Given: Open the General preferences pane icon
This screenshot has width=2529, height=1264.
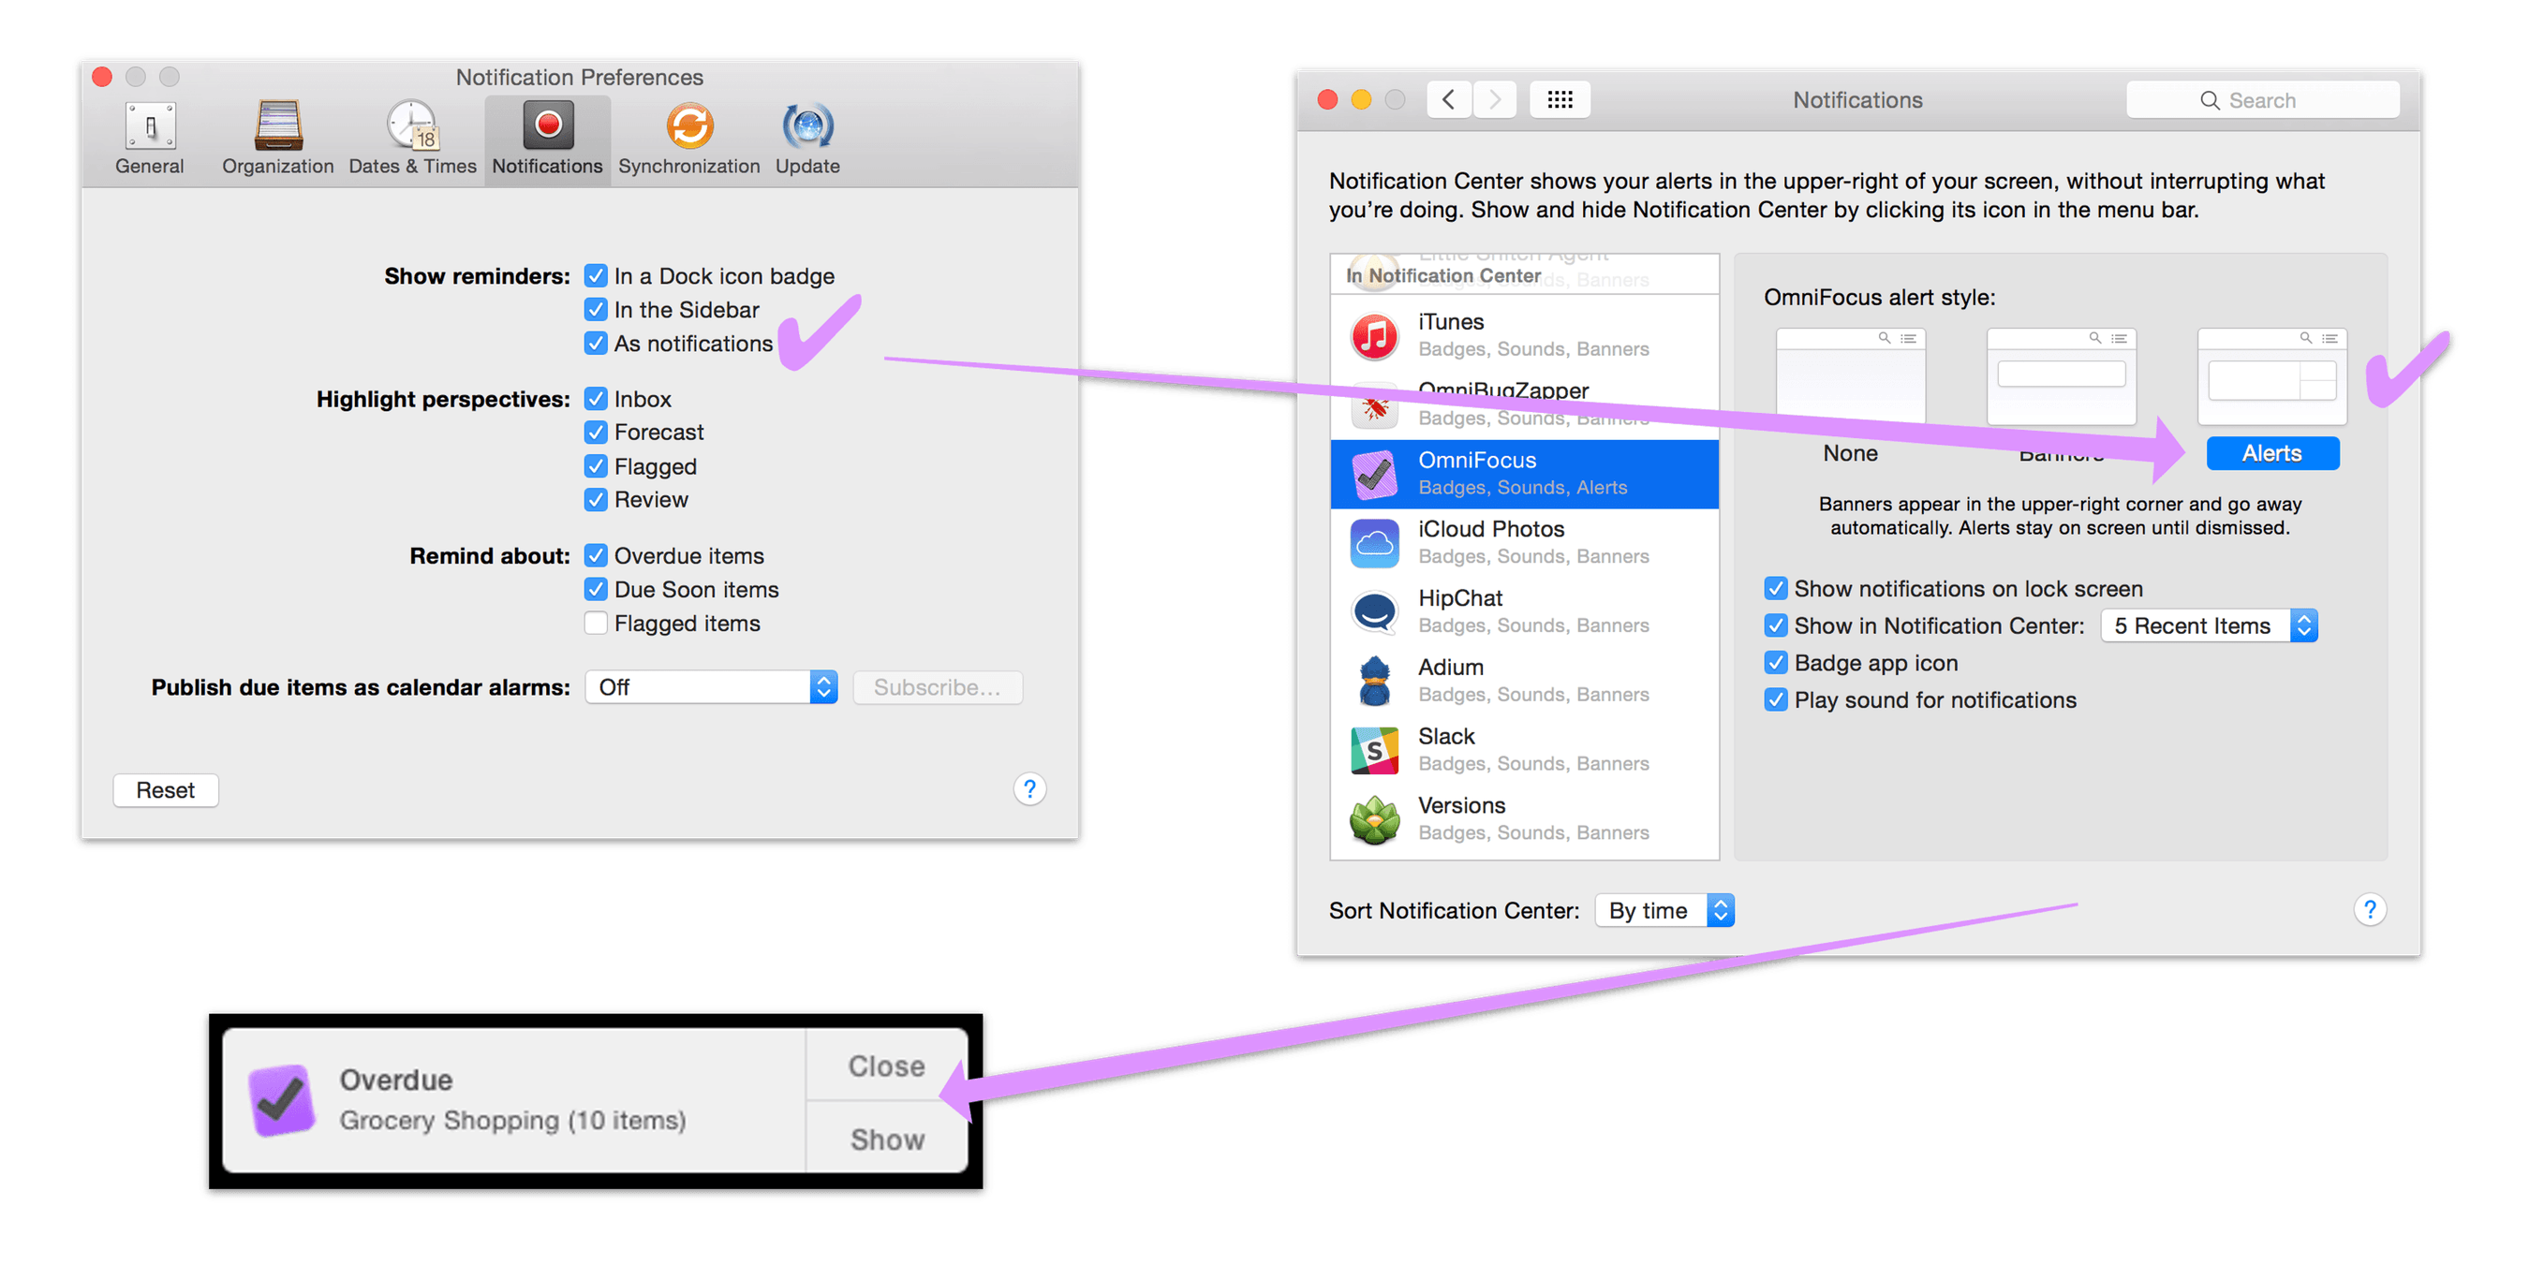Looking at the screenshot, I should (149, 125).
